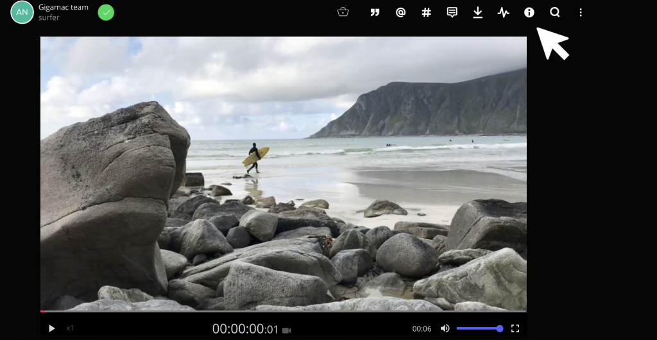Adjust the blue volume slider
This screenshot has width=657, height=340.
[479, 328]
